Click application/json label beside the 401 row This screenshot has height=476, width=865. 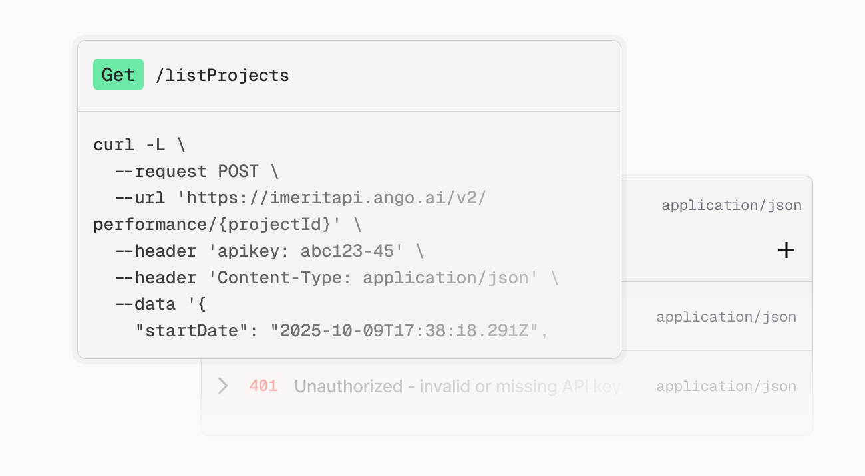point(726,386)
